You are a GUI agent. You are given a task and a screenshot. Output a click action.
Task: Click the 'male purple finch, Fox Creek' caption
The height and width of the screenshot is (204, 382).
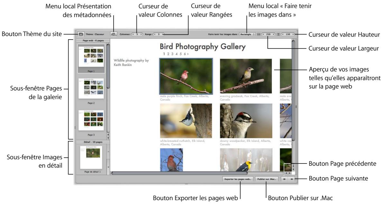point(184,98)
